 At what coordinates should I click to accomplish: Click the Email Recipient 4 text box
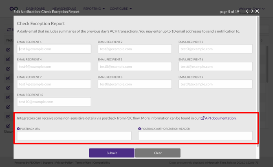[x=54, y=67]
